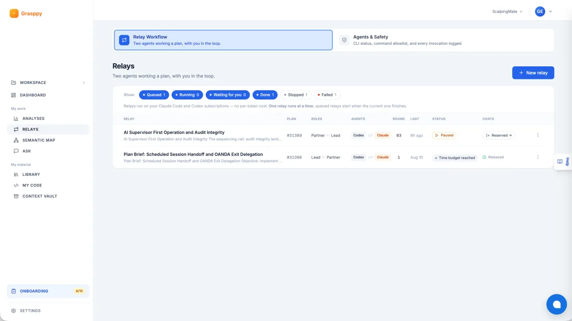Toggle the Queued filter chip

154,95
